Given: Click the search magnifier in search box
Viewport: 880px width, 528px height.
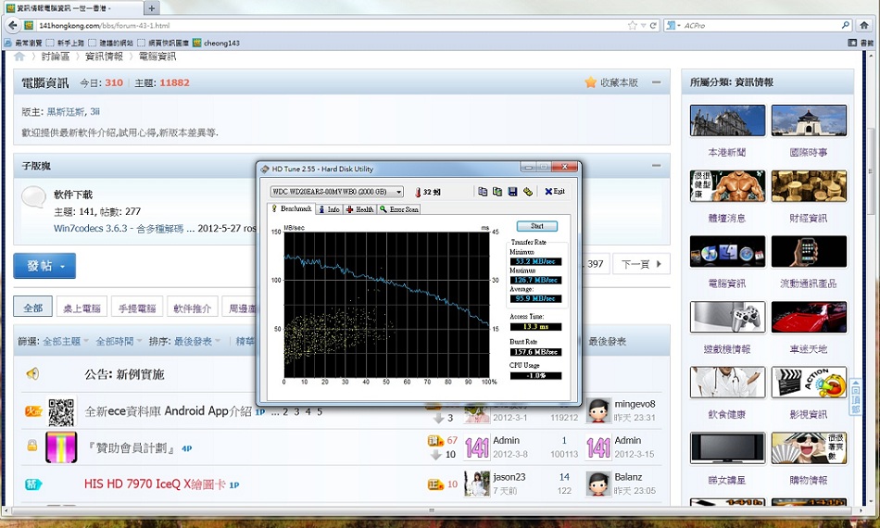Looking at the screenshot, I should (x=845, y=25).
